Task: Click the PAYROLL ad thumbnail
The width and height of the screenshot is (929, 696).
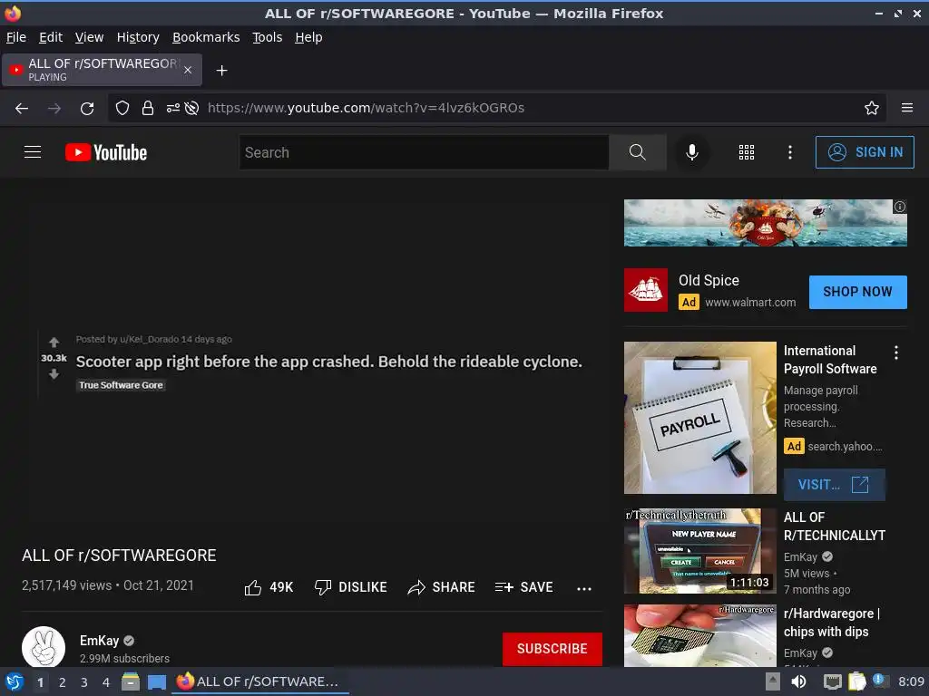Action: (x=699, y=417)
